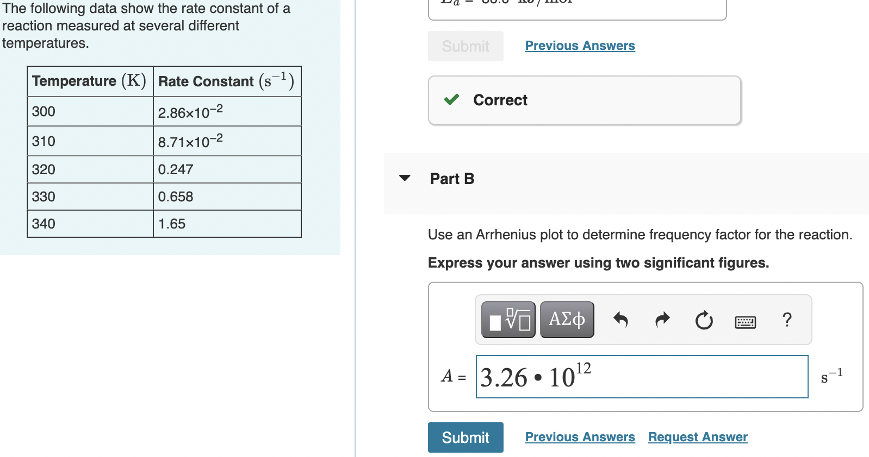Image resolution: width=869 pixels, height=457 pixels.
Task: Open the math templates palette
Action: pos(507,319)
